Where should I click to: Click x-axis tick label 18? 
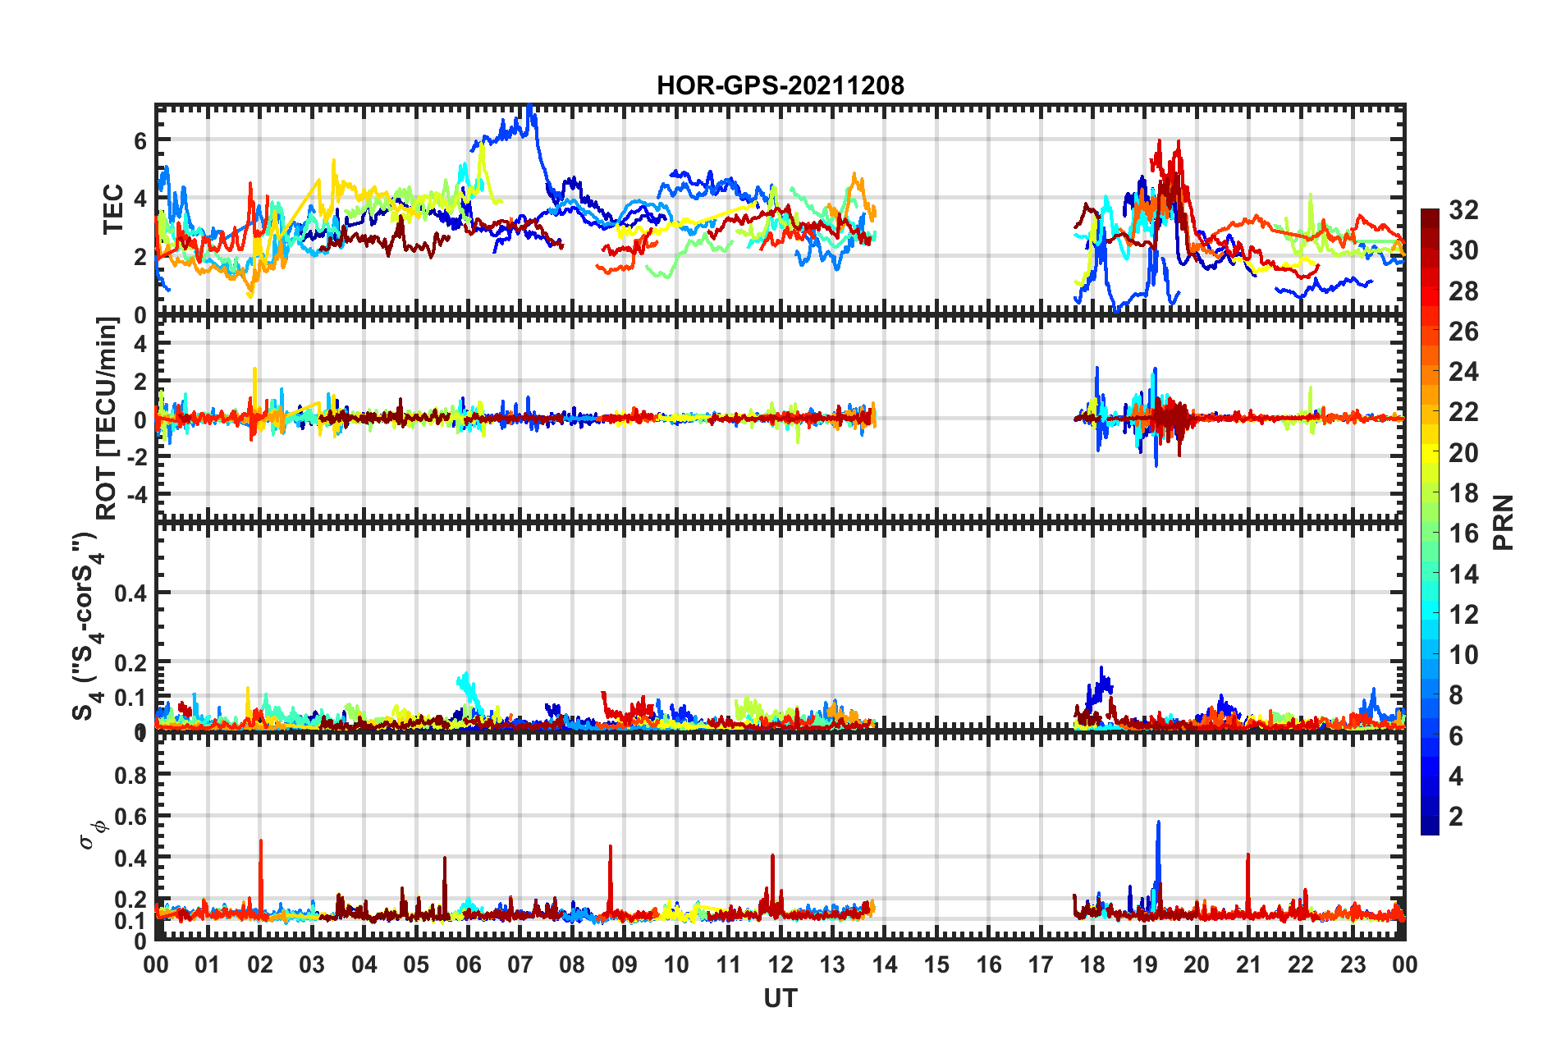(x=1092, y=964)
